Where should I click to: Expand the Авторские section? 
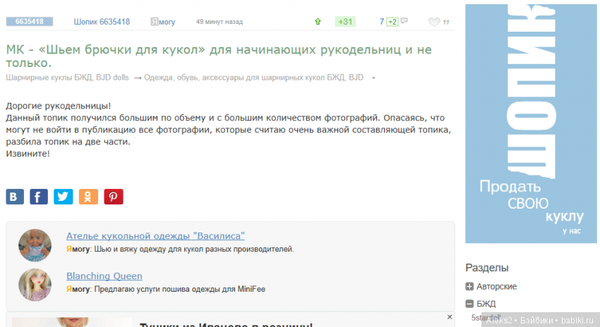click(469, 286)
